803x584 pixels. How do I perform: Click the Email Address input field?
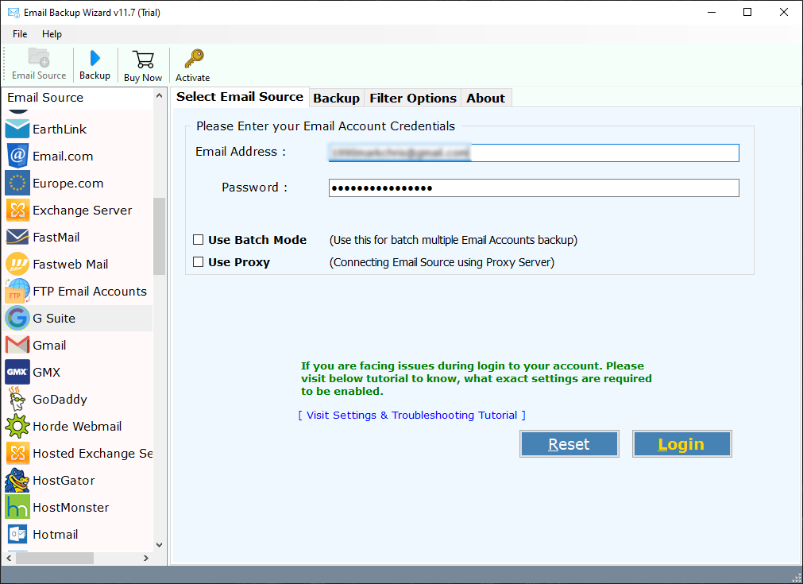coord(534,153)
